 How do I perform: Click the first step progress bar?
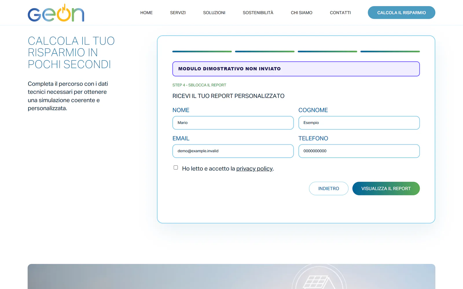(x=202, y=51)
